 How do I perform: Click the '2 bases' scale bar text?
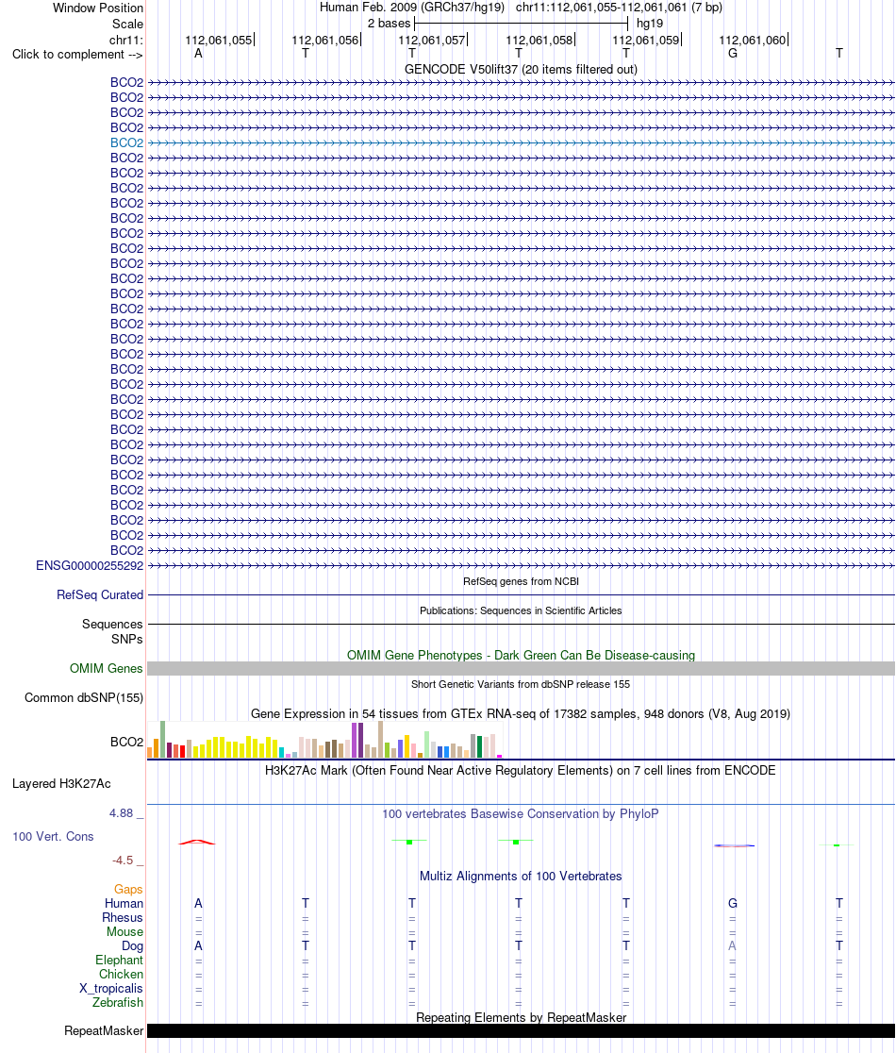click(x=389, y=24)
